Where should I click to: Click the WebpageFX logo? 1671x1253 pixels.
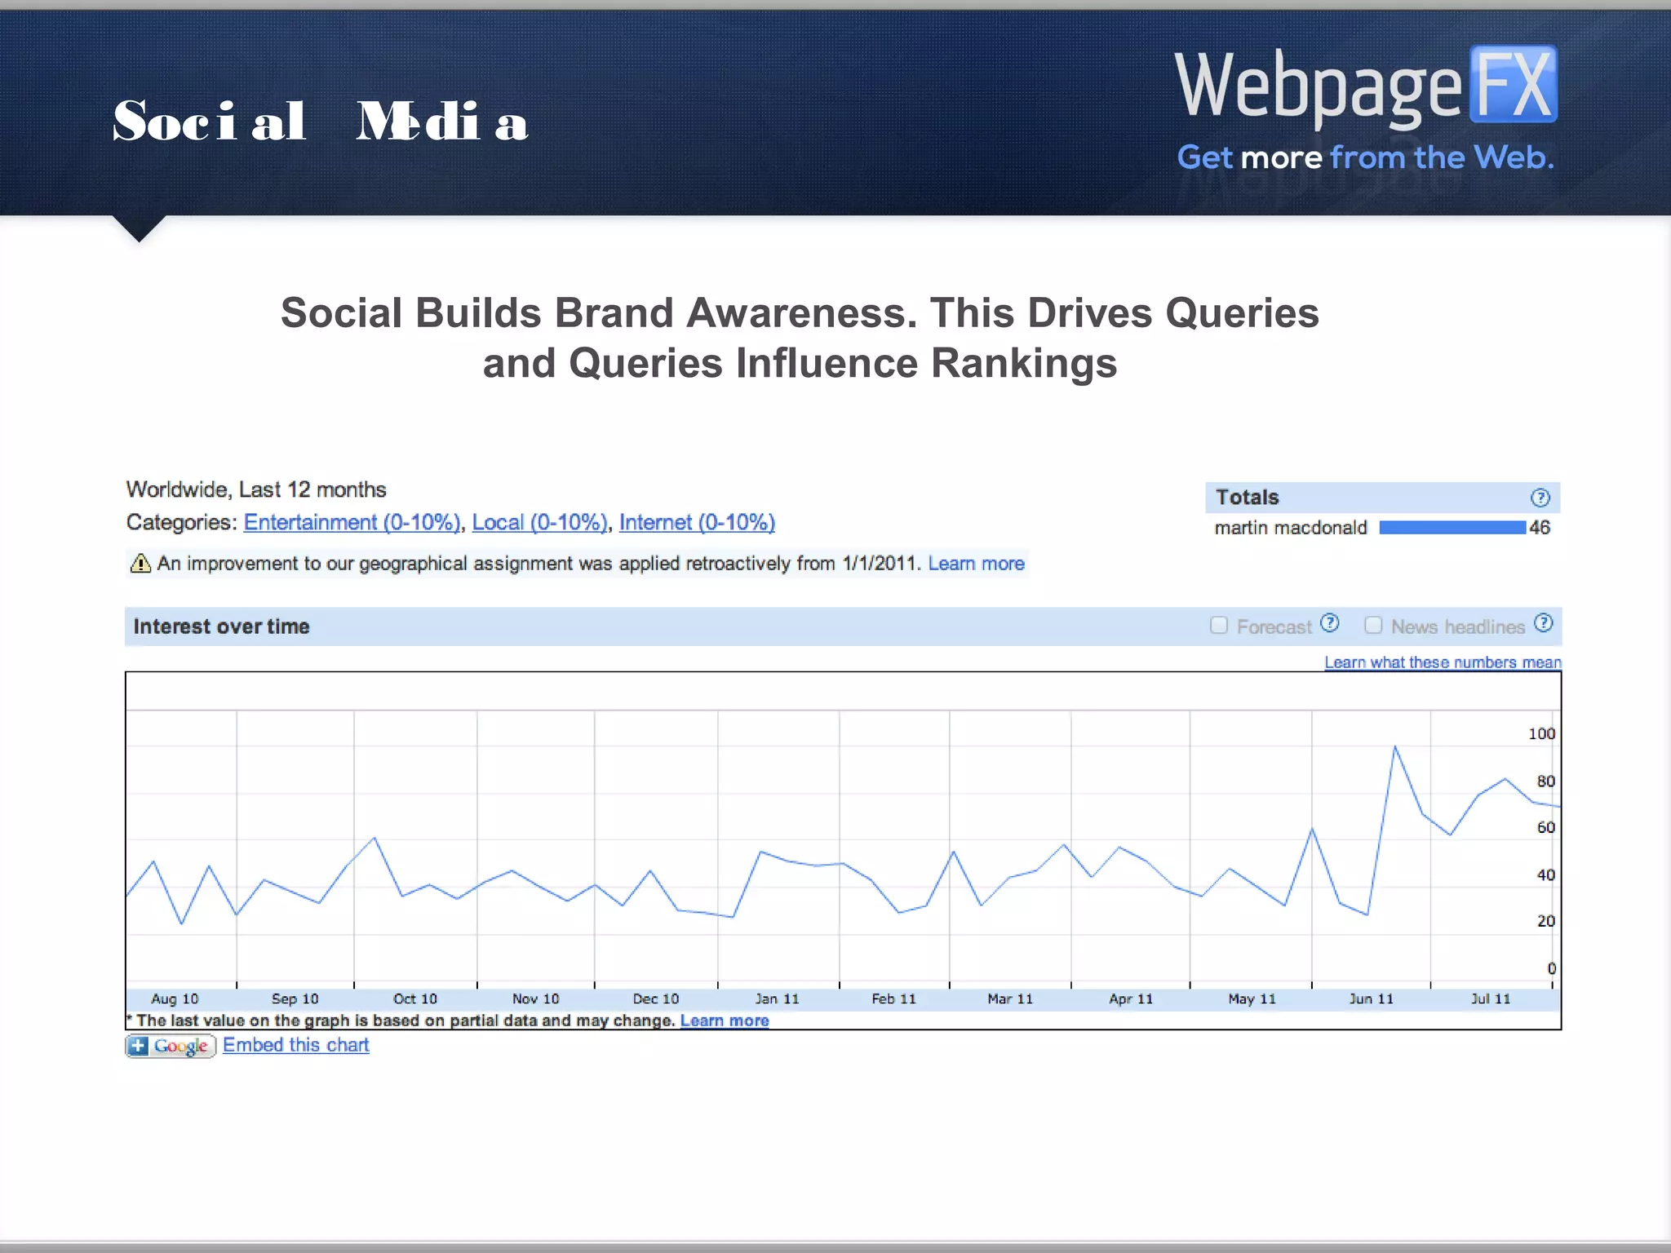coord(1366,86)
